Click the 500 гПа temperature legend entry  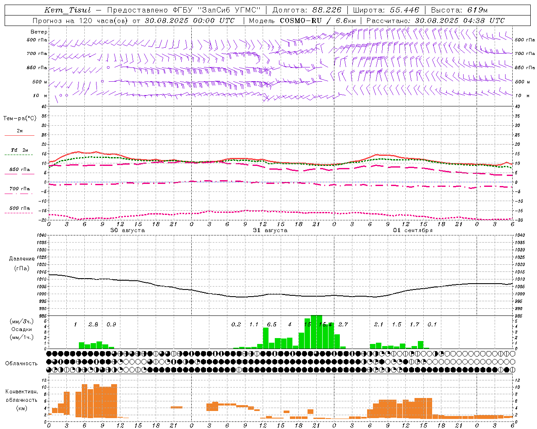pos(20,208)
